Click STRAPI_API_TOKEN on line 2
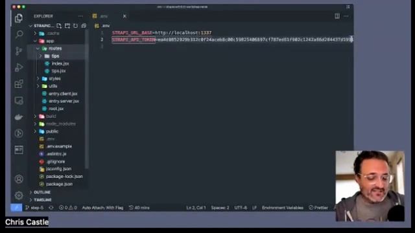Screen dimensions: 415x233 pos(134,39)
